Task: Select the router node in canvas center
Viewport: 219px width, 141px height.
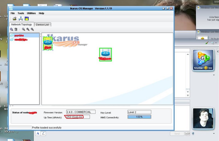Action: (x=105, y=55)
